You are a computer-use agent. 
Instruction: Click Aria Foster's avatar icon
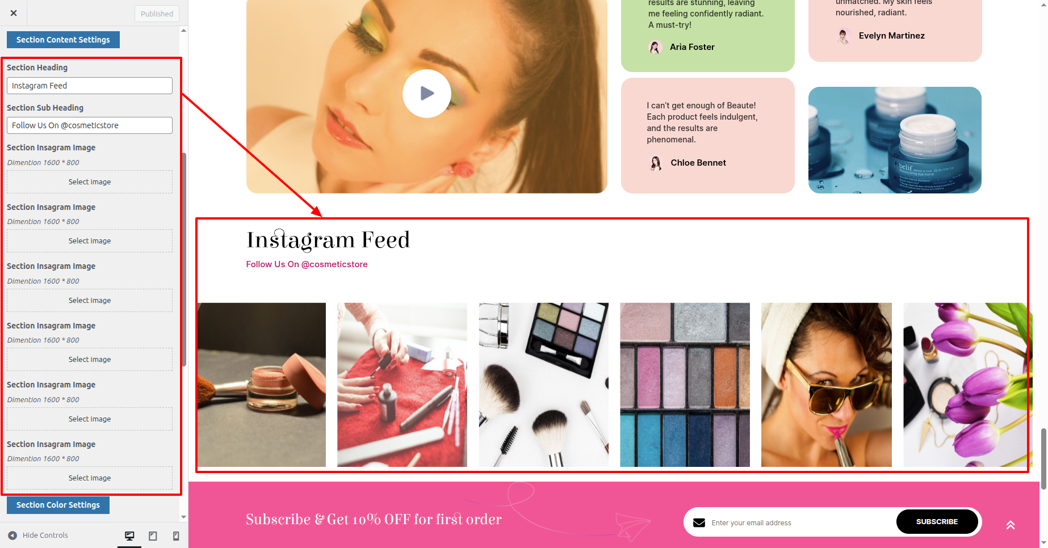coord(655,47)
